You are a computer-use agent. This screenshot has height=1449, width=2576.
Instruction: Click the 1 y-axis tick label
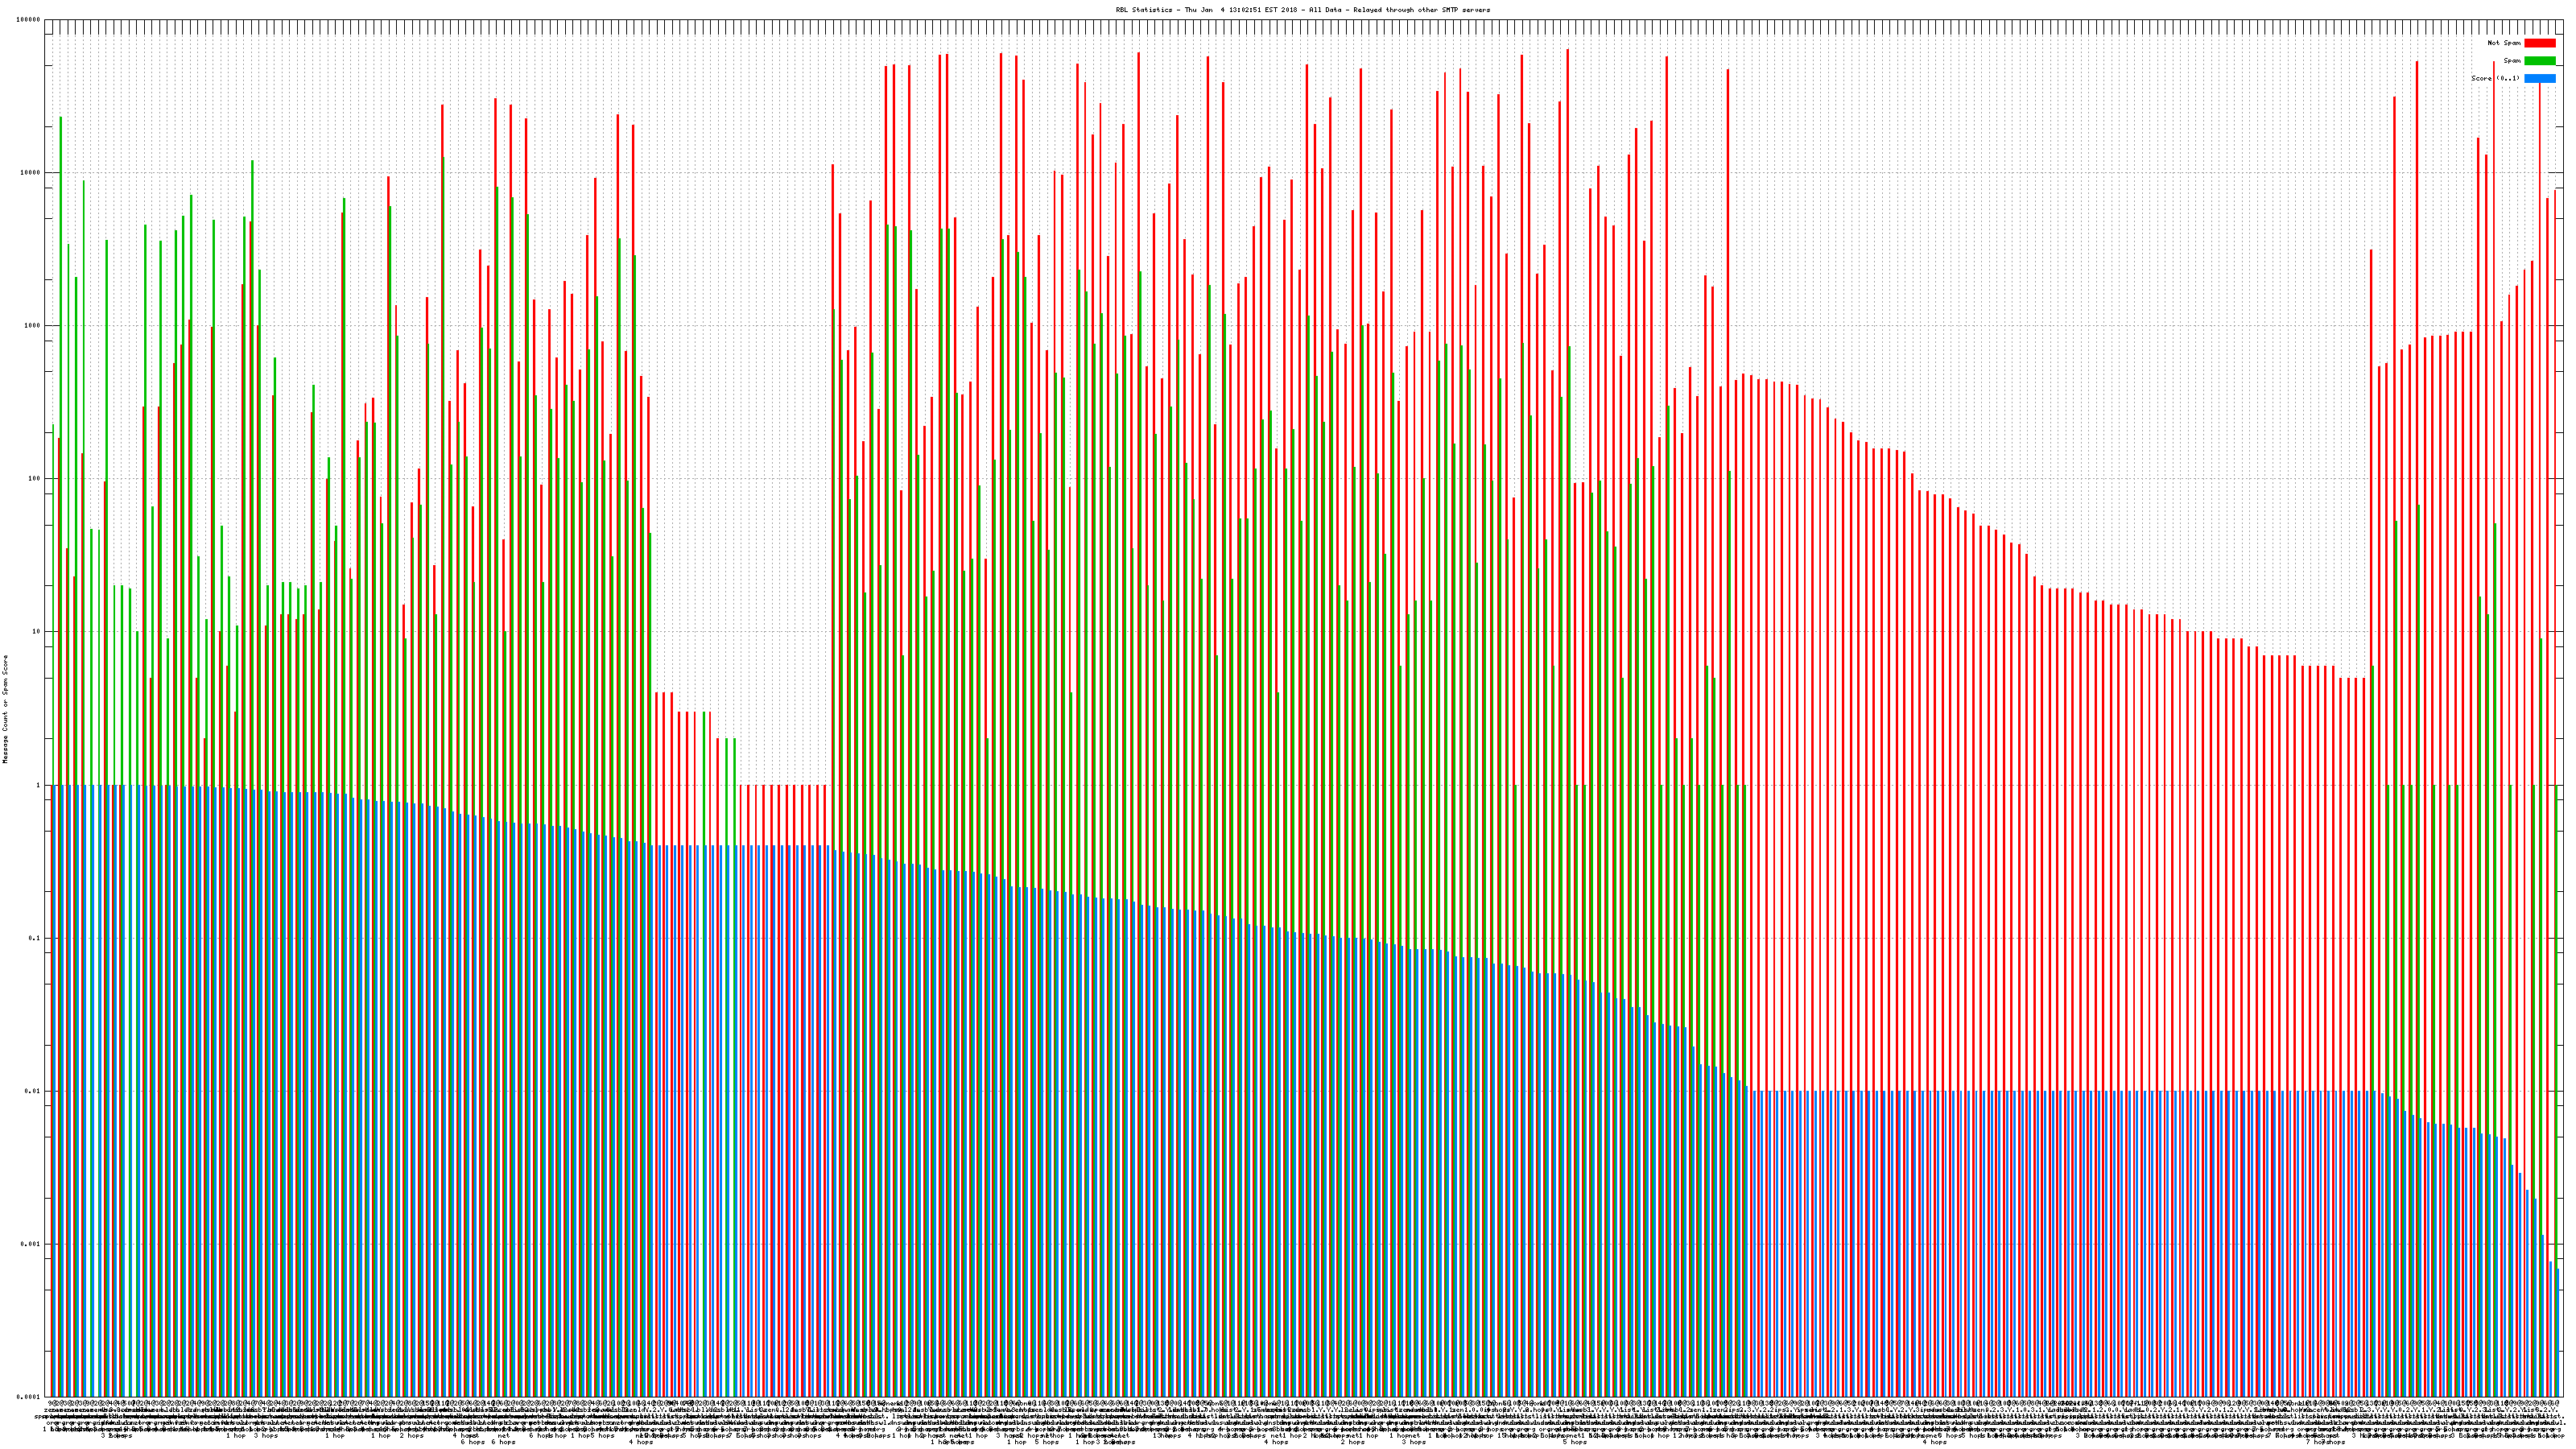click(x=39, y=785)
